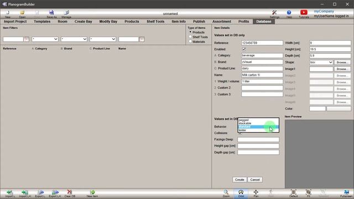
Task: Click the Name field with Milk carton
Action: (x=262, y=75)
